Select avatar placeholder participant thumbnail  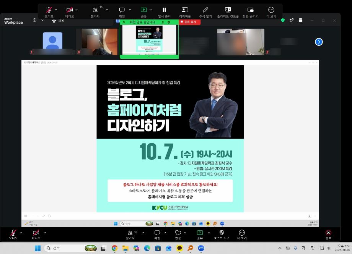coord(52,42)
